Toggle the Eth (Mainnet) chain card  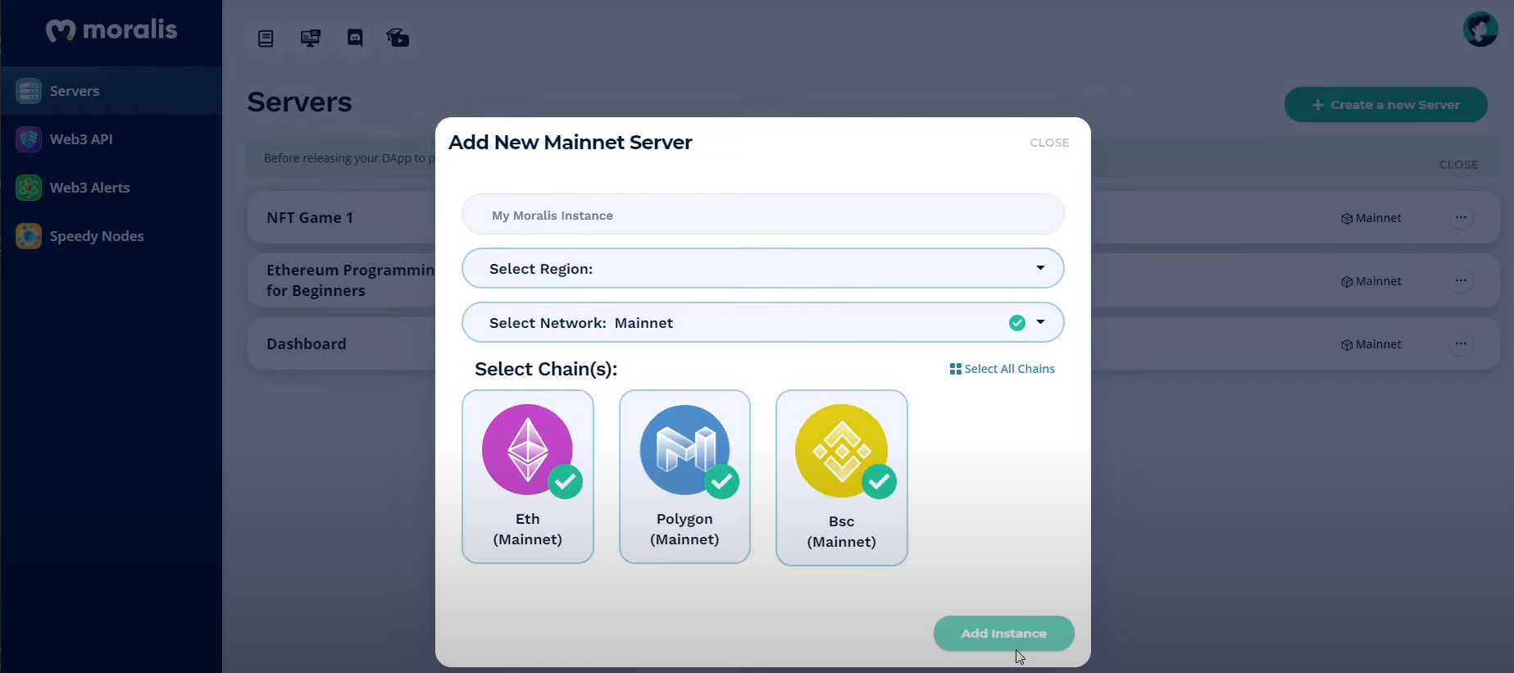(528, 476)
